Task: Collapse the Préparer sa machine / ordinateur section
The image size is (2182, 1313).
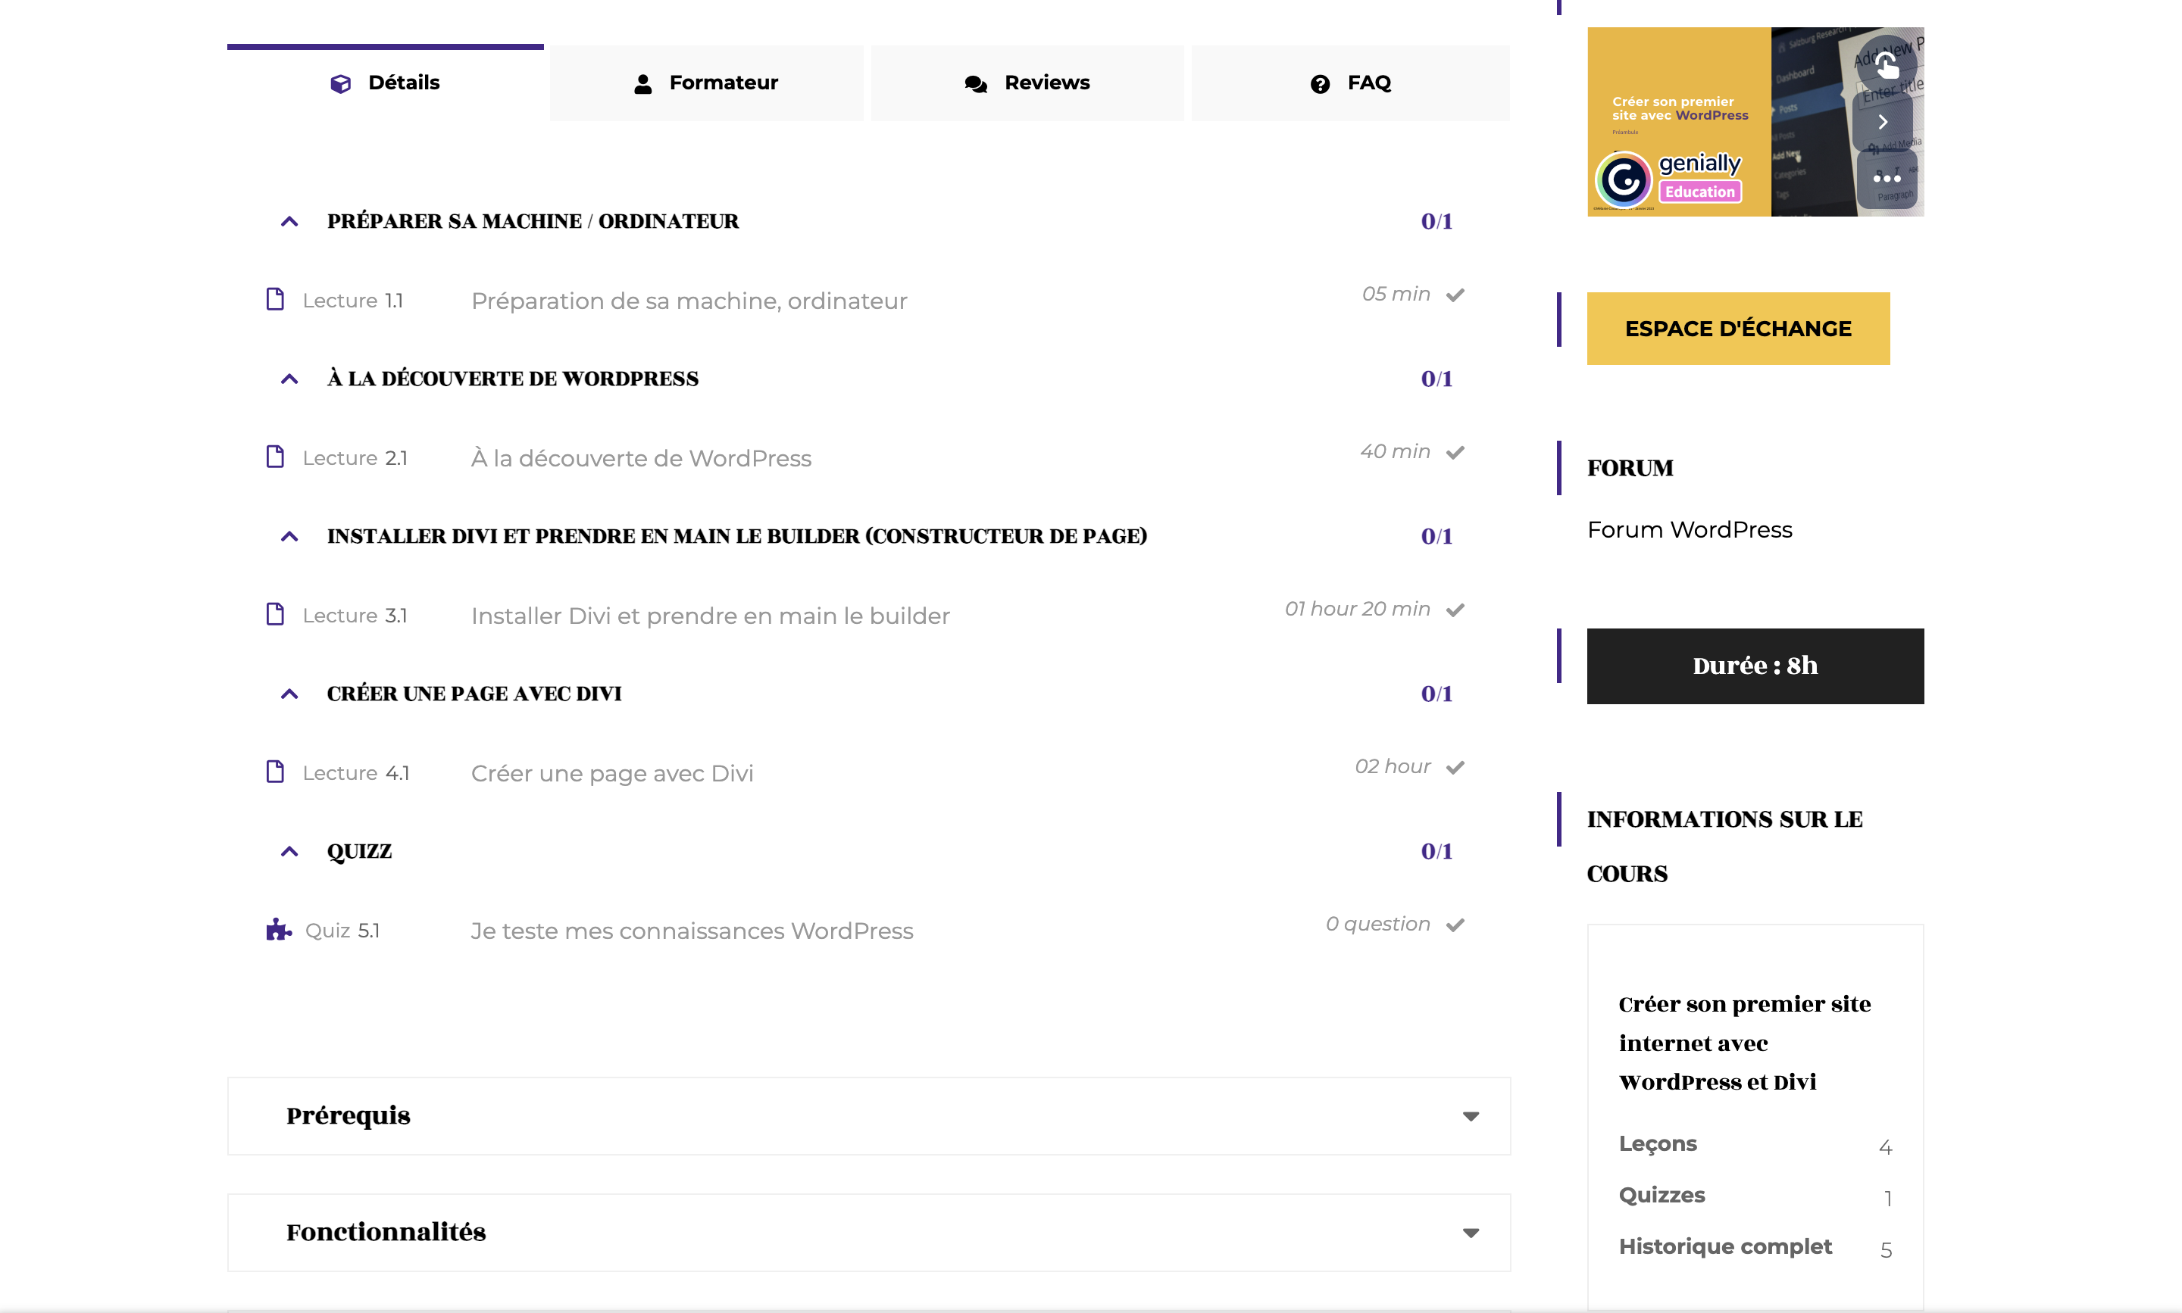Action: tap(289, 221)
